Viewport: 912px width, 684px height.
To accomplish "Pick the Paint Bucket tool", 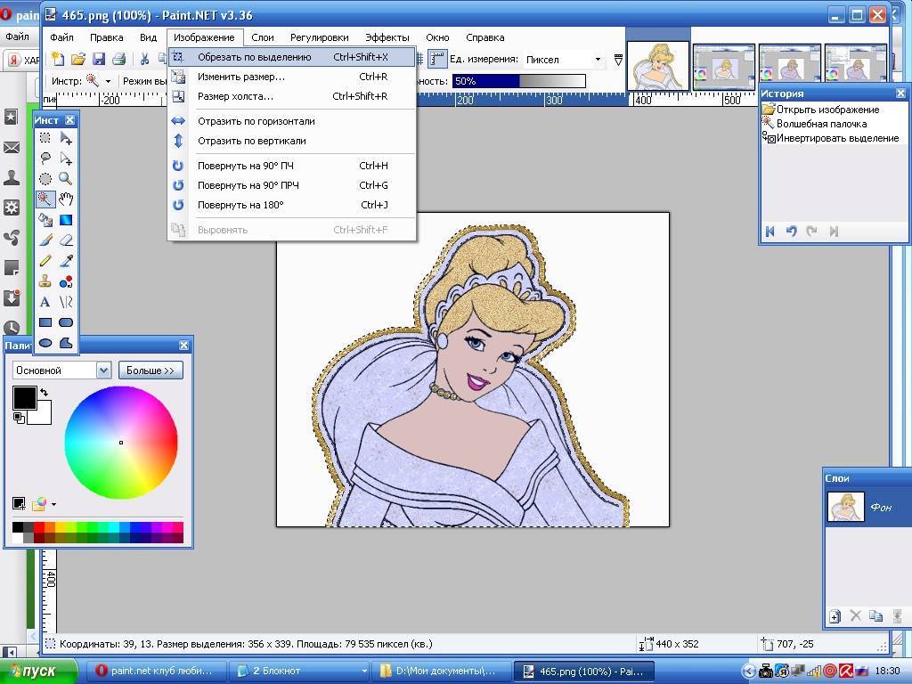I will click(x=45, y=220).
